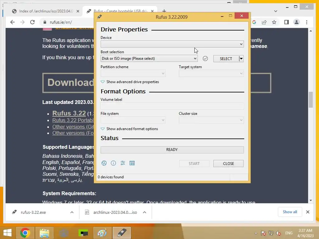Reload the rufus.ie page
Image resolution: width=319 pixels, height=239 pixels.
click(x=32, y=22)
